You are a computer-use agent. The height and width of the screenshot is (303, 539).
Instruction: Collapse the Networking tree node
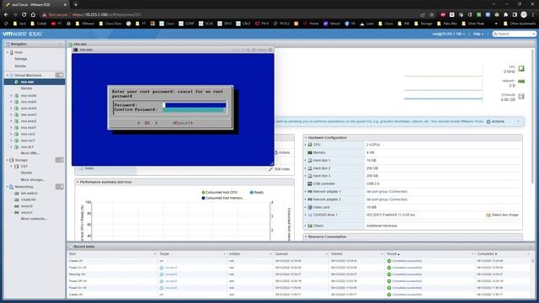pos(8,187)
